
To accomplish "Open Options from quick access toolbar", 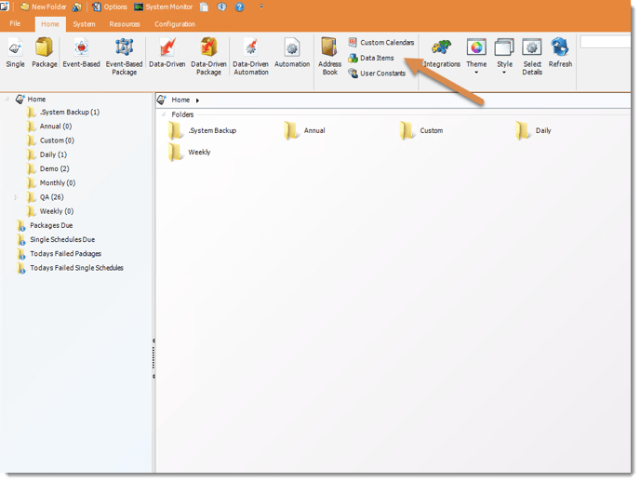I will (x=110, y=7).
